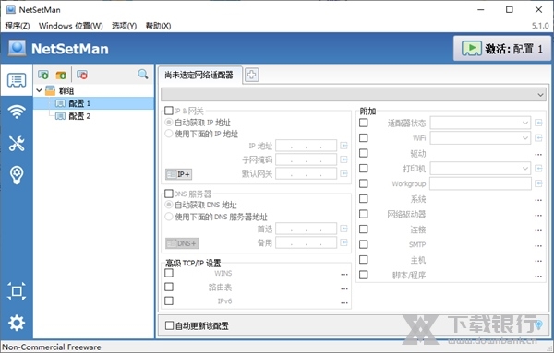Get current Workgroup value arrow icon
Screen dimensions: 554x353
point(538,183)
